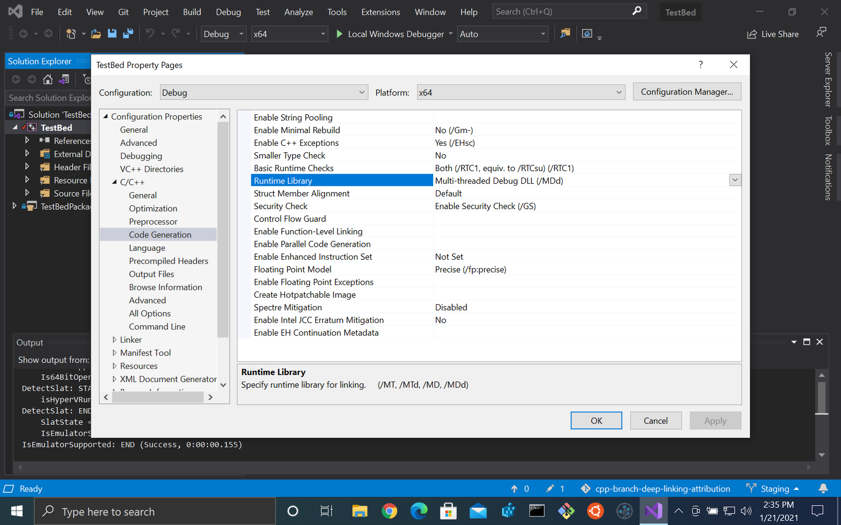Open the Build menu
Viewport: 841px width, 525px height.
(191, 12)
